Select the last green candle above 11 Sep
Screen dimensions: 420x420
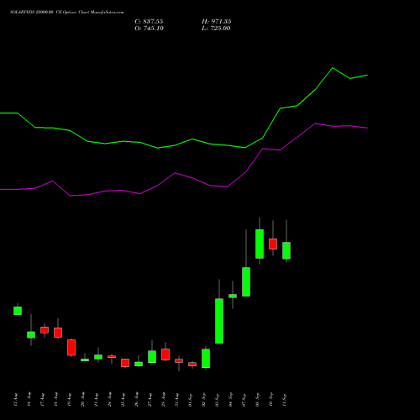point(286,250)
